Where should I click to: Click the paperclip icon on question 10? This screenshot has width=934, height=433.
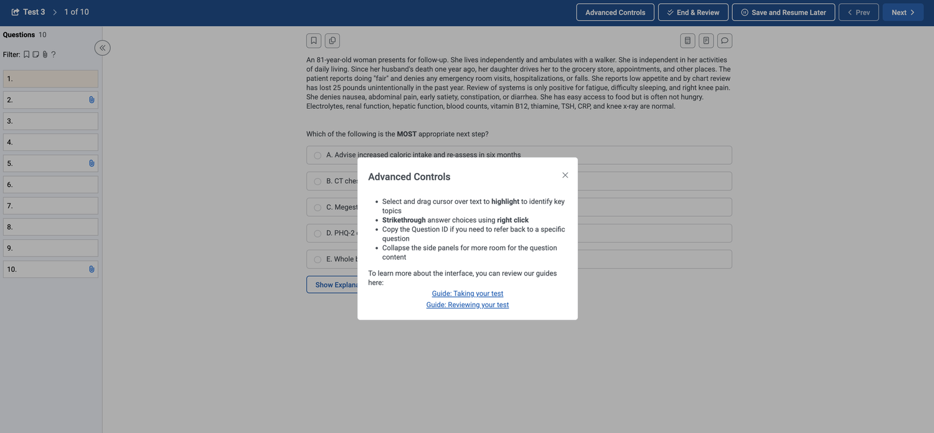92,269
